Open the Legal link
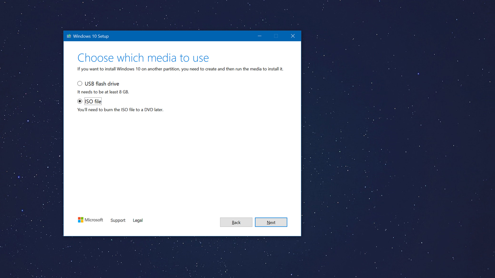 coord(138,220)
